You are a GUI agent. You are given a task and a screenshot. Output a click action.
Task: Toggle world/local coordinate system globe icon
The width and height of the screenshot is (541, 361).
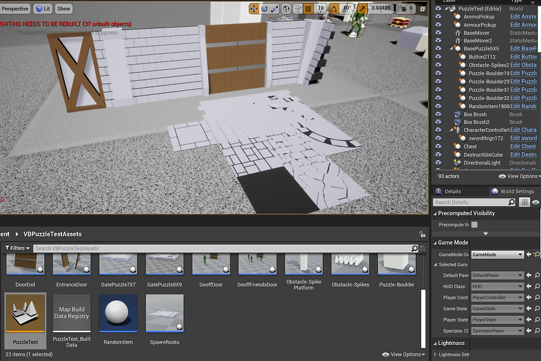[286, 9]
